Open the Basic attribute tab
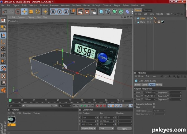Viewport: 187px width, 134px height. pos(137,85)
